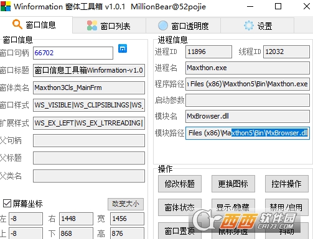Click the Winformation app icon in title bar
Screen dimensions: 313x239
6,6
